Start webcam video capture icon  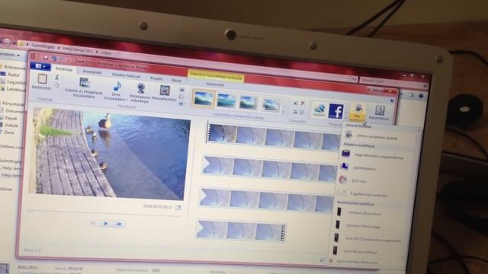click(x=140, y=88)
